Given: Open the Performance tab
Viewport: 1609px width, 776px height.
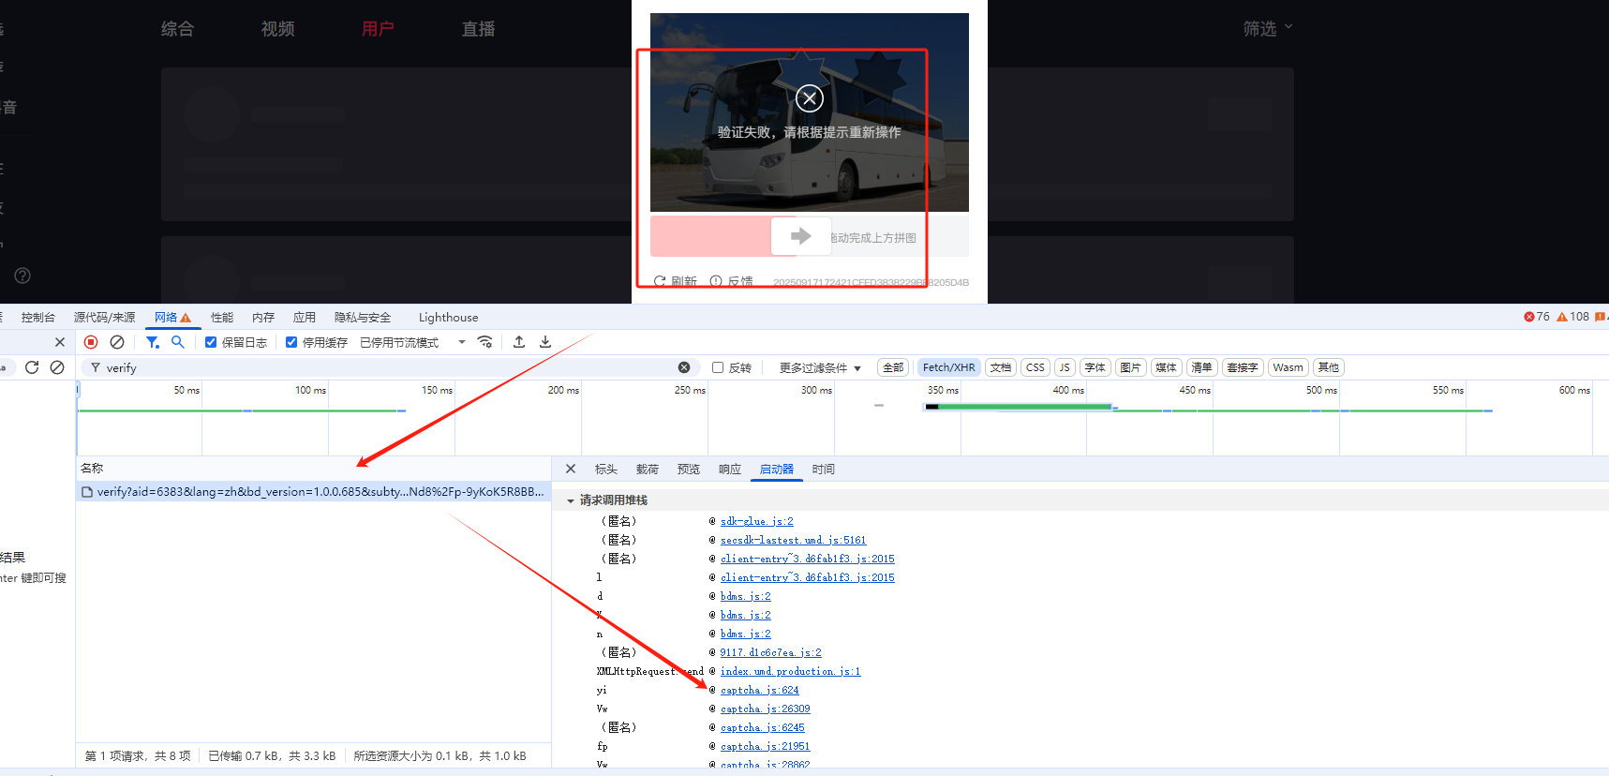Looking at the screenshot, I should tap(222, 318).
